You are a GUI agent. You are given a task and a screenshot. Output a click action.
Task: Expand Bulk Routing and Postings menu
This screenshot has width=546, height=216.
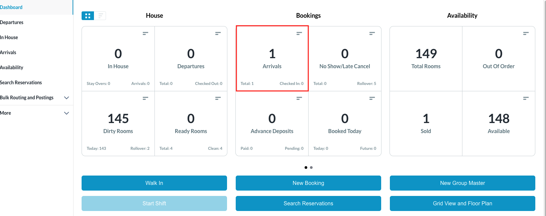click(x=67, y=98)
